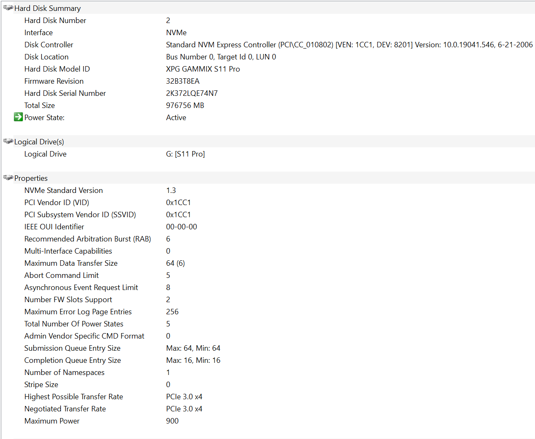Click the 976756 MB total size value
The image size is (535, 439).
coord(185,105)
